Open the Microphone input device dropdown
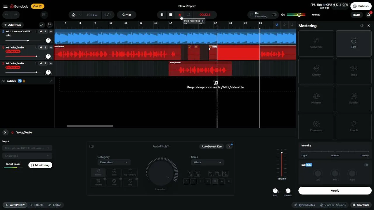 point(27,148)
